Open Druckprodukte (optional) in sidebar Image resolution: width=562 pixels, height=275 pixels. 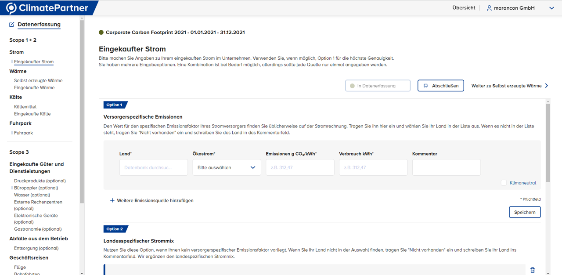40,181
